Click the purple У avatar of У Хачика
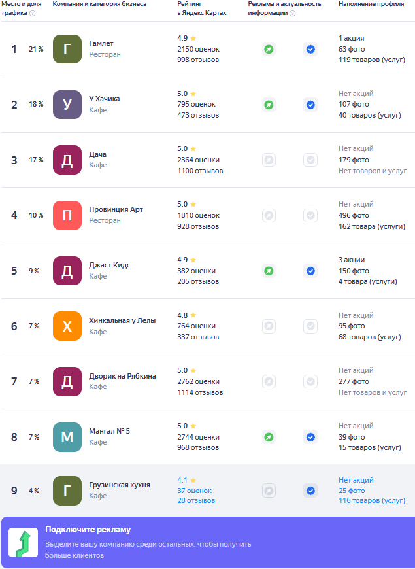415x569 pixels. pyautogui.click(x=67, y=105)
